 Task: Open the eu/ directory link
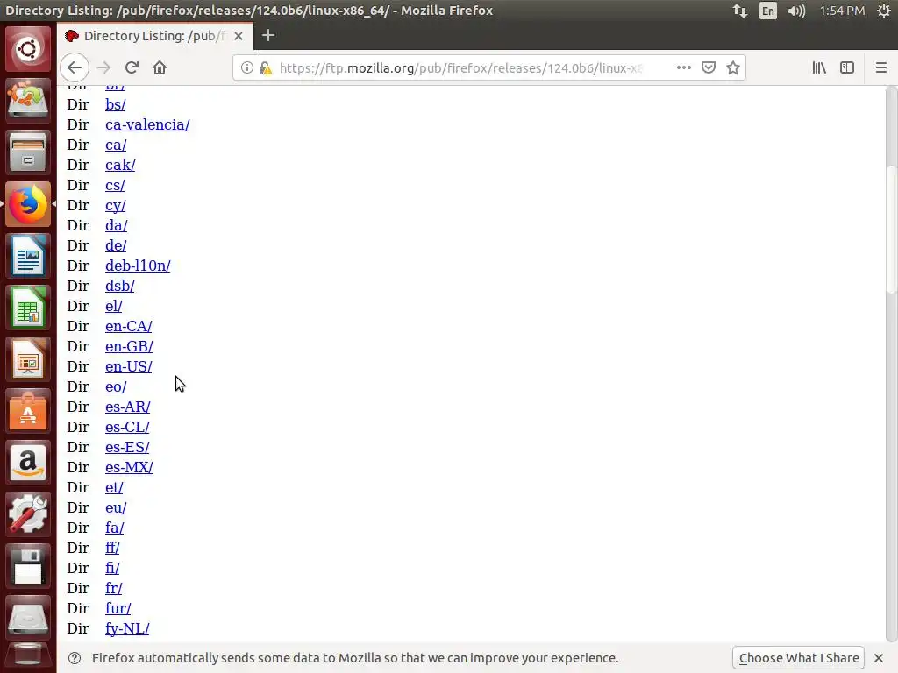coord(116,507)
